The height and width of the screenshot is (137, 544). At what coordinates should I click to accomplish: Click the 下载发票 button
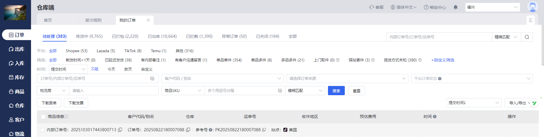[76, 103]
